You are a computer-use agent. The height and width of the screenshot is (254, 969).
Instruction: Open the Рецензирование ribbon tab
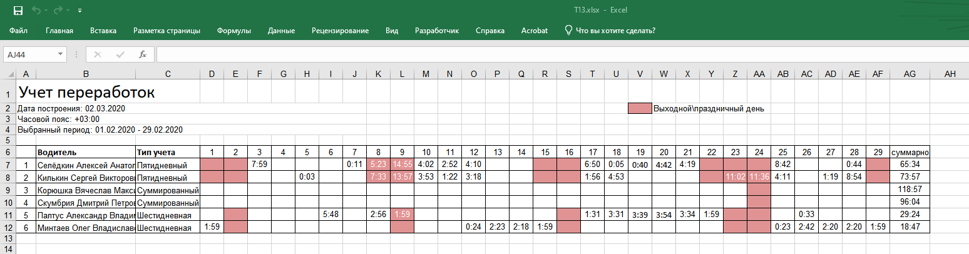coord(340,30)
